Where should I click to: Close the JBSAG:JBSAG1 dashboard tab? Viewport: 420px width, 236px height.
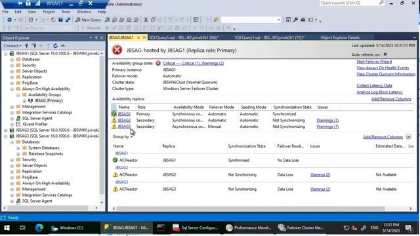click(144, 38)
